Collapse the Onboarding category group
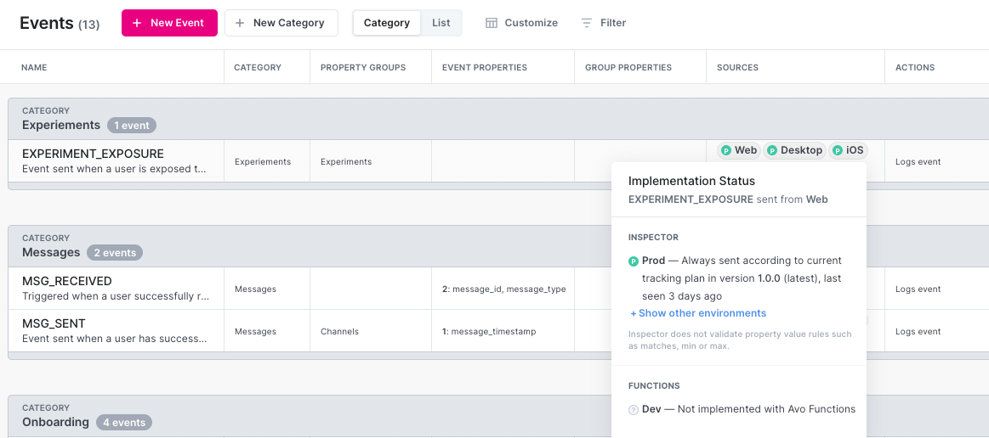 tap(55, 422)
